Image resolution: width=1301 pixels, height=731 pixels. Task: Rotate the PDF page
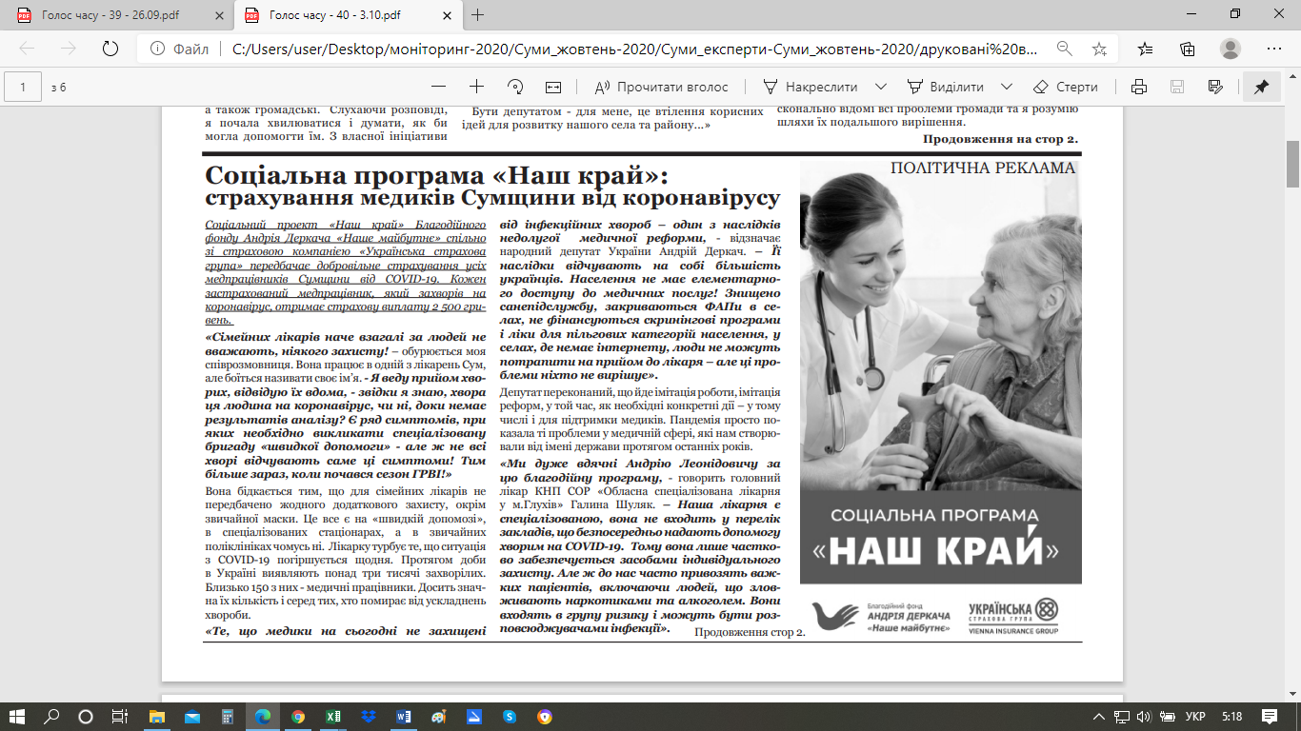[515, 87]
